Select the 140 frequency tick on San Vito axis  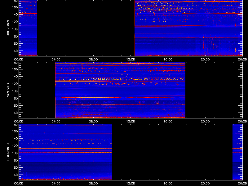[x=15, y=76]
